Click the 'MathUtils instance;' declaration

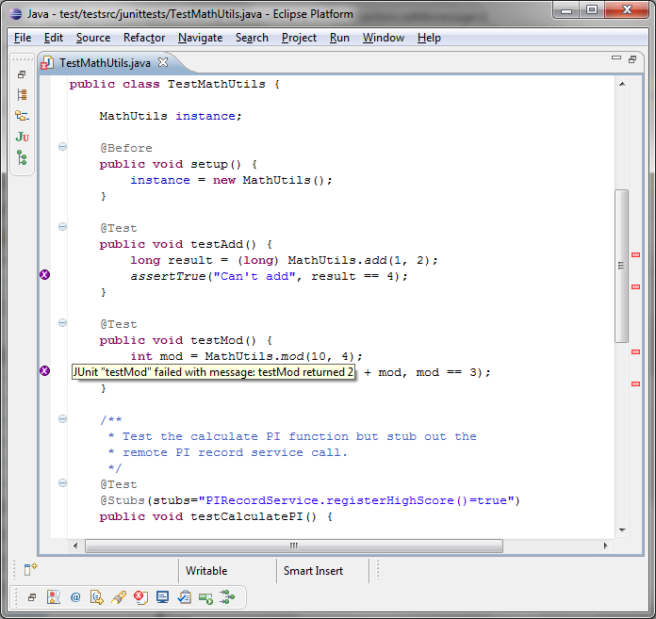[171, 116]
